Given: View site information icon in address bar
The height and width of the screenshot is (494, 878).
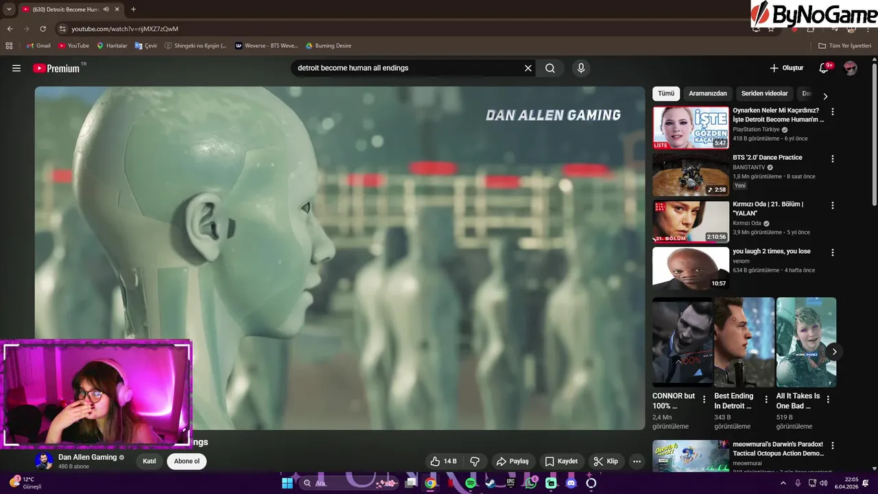Looking at the screenshot, I should [x=62, y=29].
